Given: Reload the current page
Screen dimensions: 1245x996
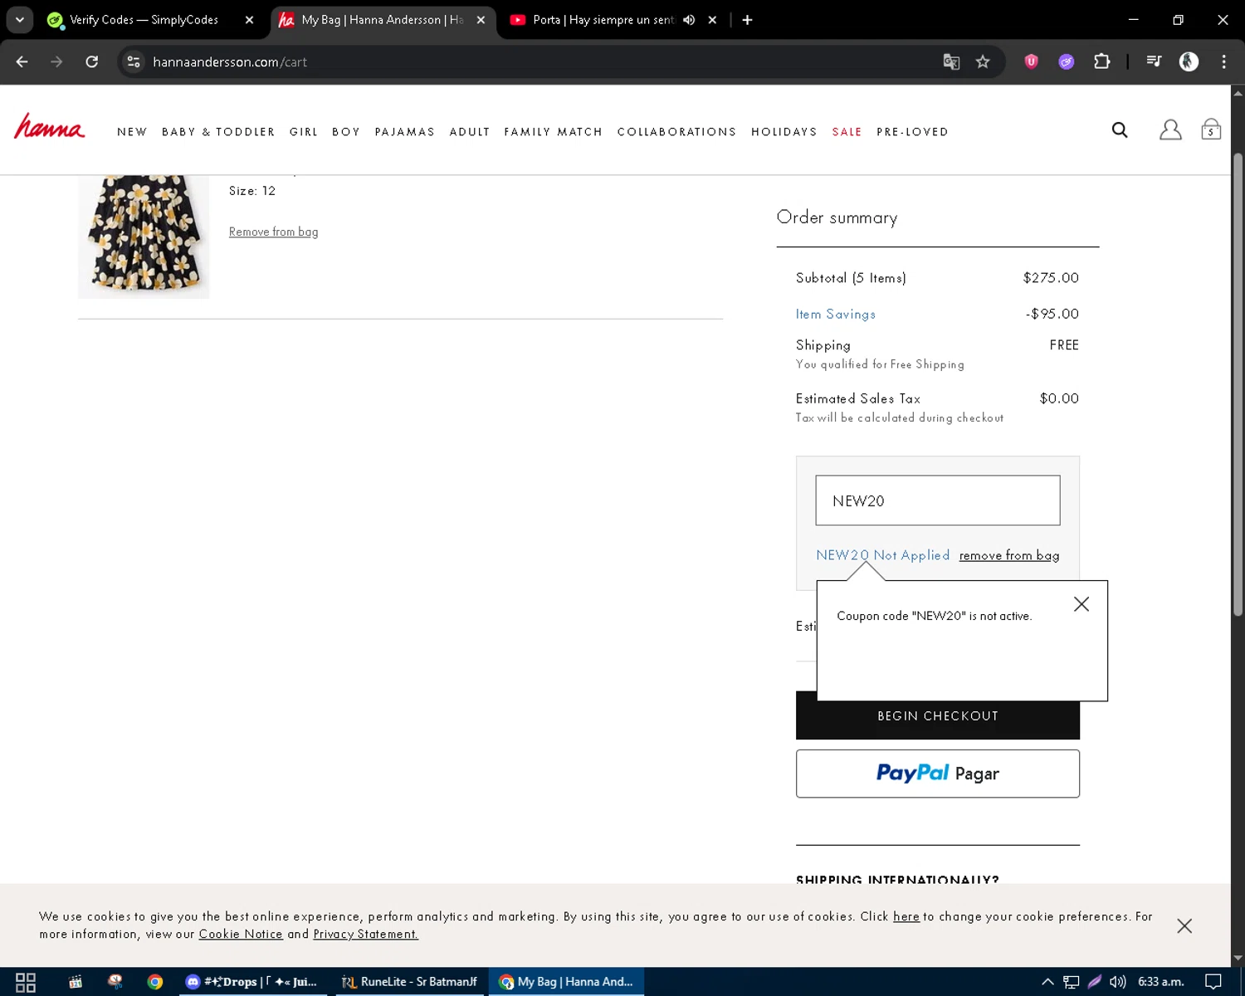Looking at the screenshot, I should (92, 61).
